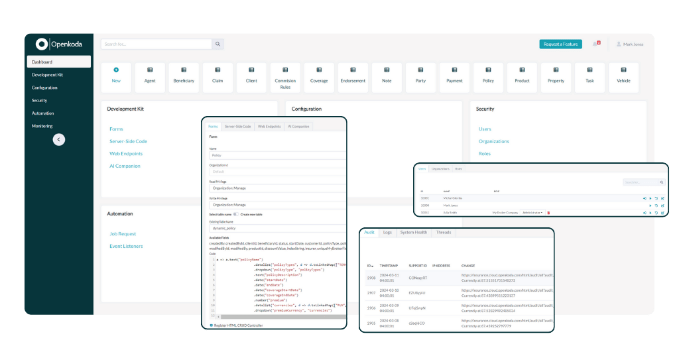
Task: Toggle the Select table name switch
Action: (236, 214)
